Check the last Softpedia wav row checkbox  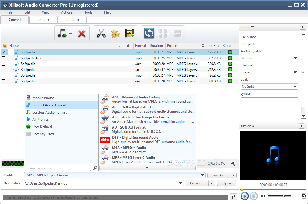click(4, 81)
